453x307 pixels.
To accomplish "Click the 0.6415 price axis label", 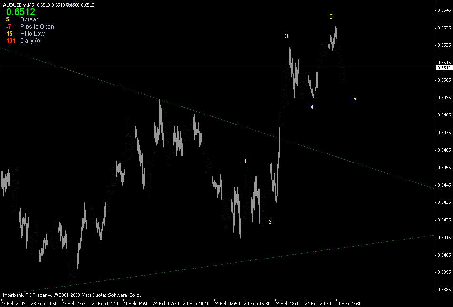I will (x=444, y=238).
